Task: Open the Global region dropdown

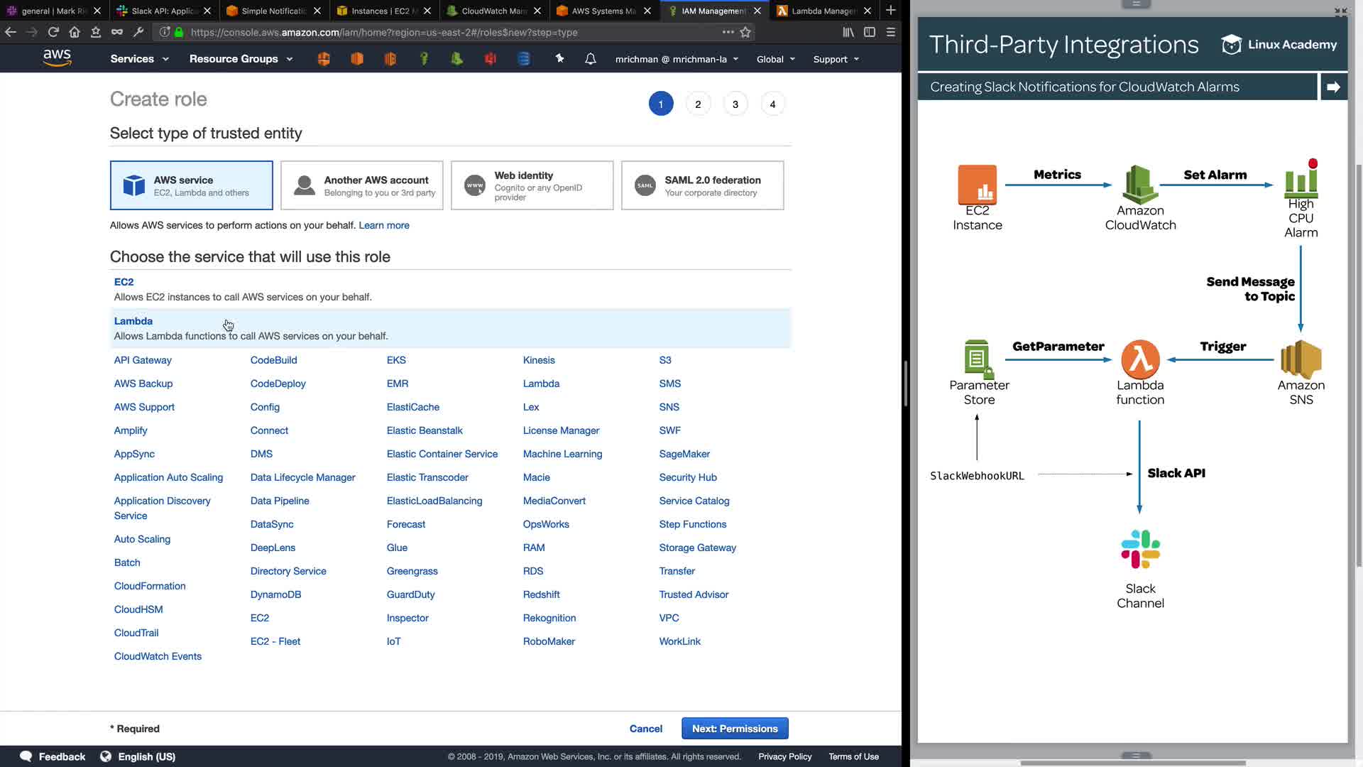Action: 775,59
